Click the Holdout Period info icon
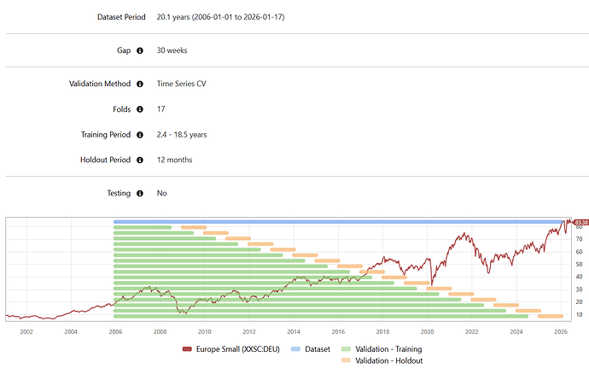 pyautogui.click(x=140, y=160)
